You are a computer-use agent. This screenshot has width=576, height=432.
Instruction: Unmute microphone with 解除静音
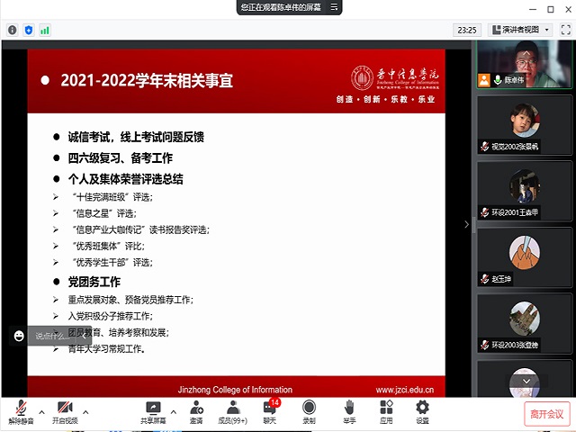pos(21,412)
